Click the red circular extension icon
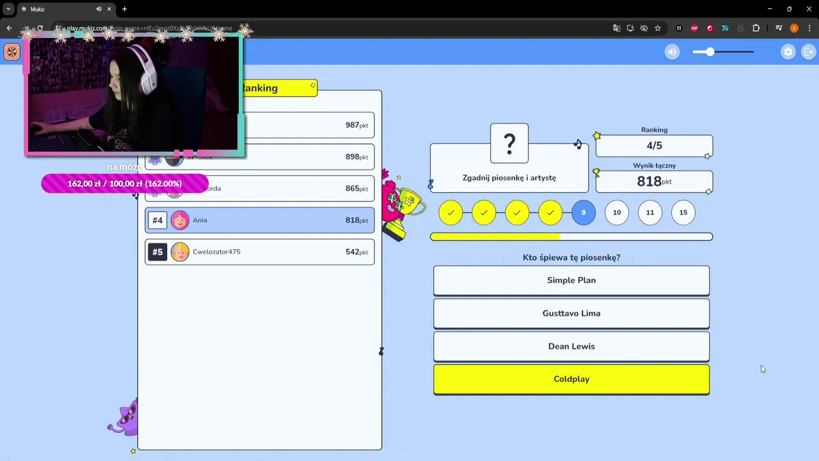 point(710,28)
